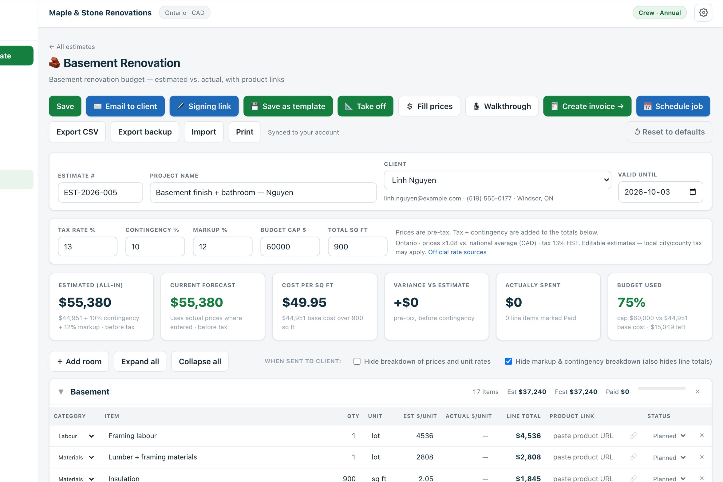Click Expand all
Screen dimensions: 723x482
140,361
